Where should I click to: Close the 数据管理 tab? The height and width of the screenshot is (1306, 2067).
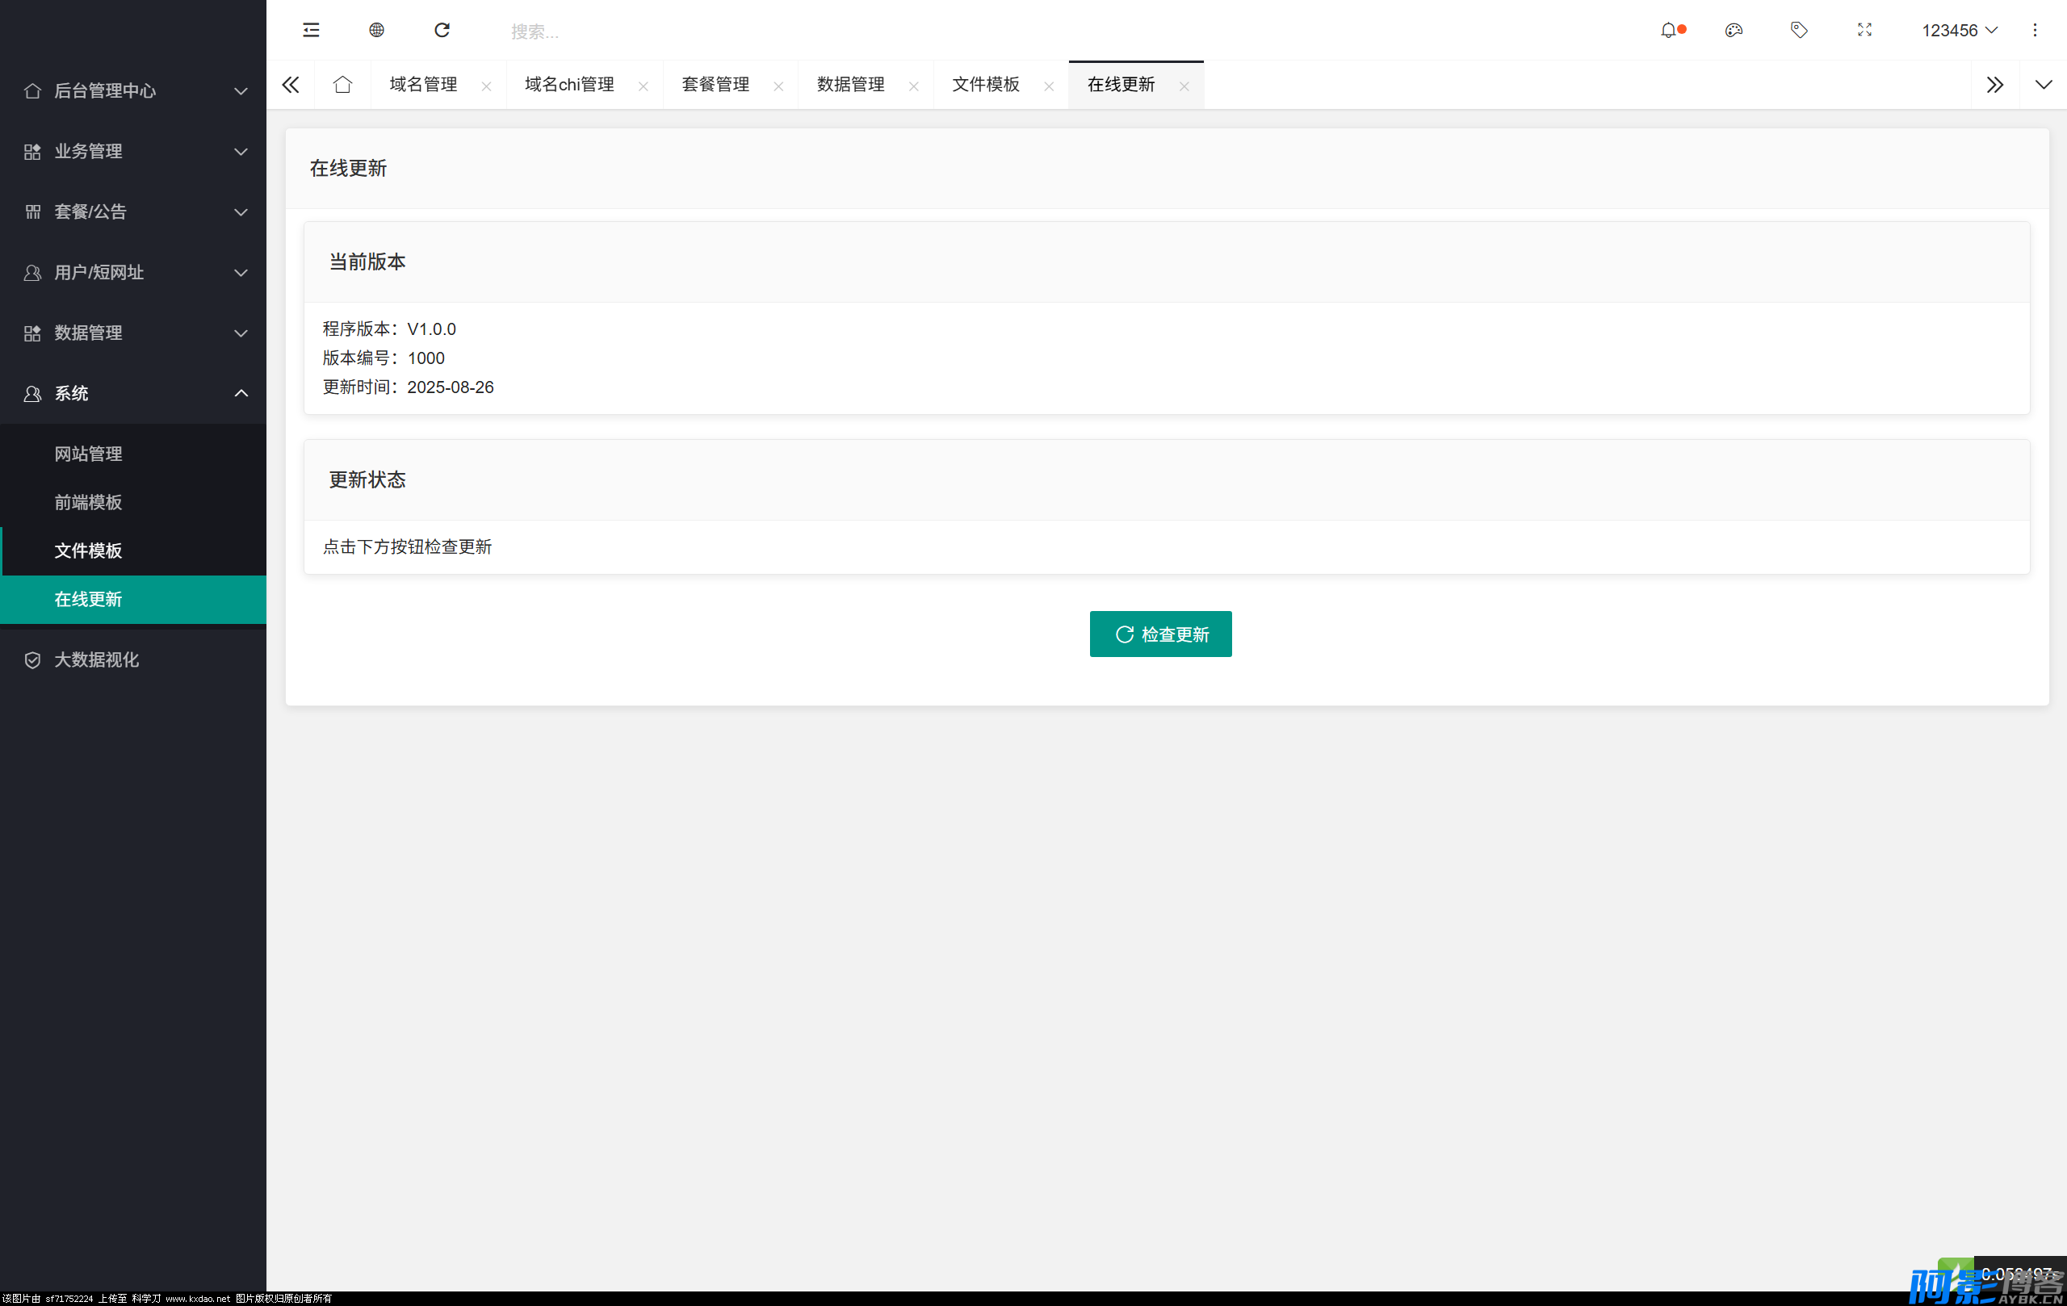[x=913, y=86]
